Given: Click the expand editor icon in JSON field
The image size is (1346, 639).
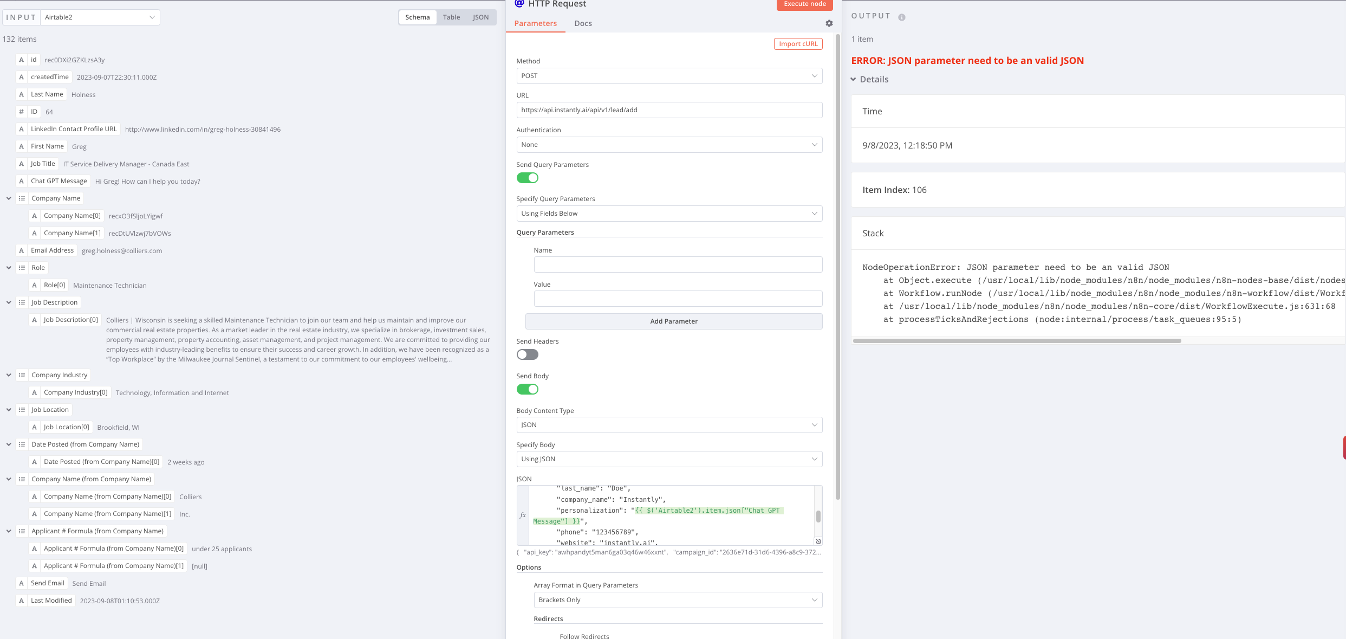Looking at the screenshot, I should coord(818,541).
